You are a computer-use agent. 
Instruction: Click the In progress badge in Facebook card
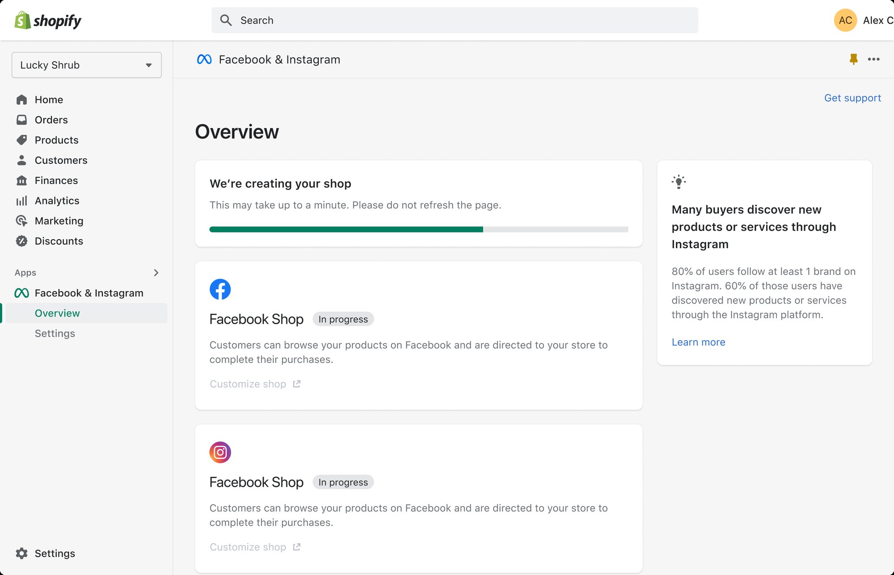click(343, 319)
